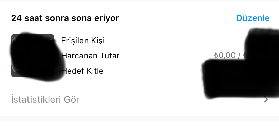Click the "24 saat sonra sona eriyor" heading
The width and height of the screenshot is (279, 126).
(x=65, y=18)
